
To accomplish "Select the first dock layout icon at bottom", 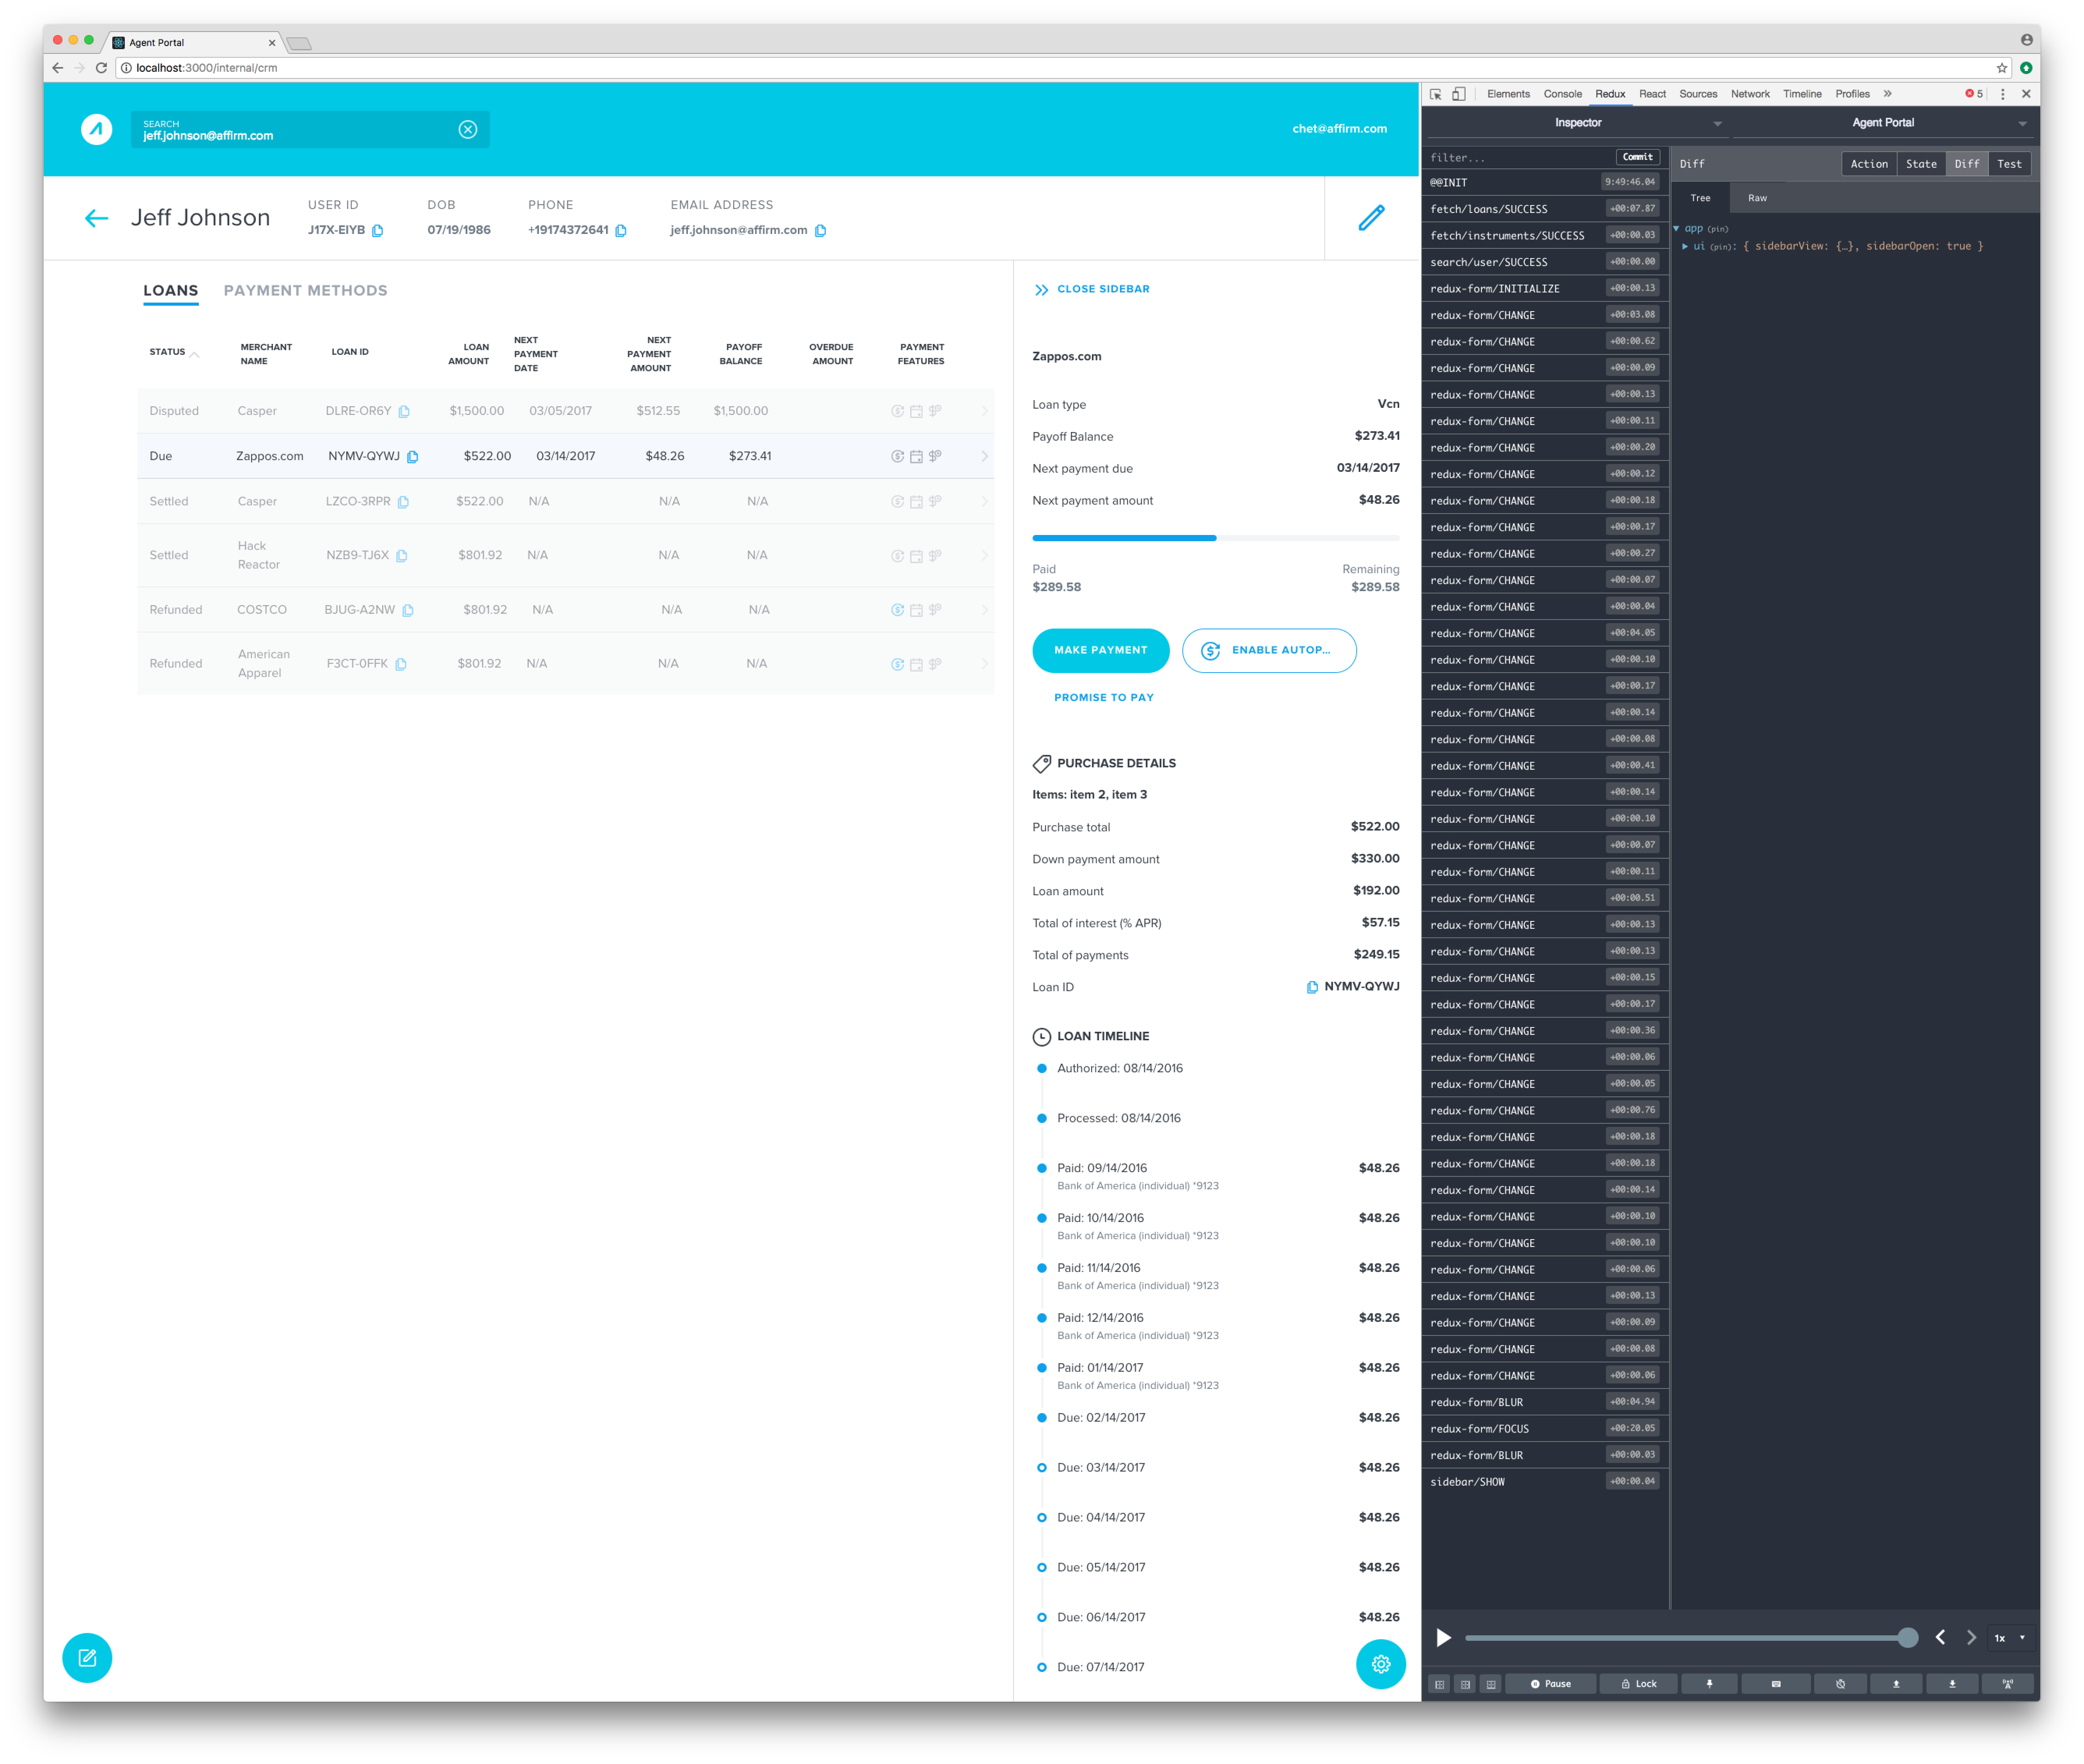I will (1440, 1685).
